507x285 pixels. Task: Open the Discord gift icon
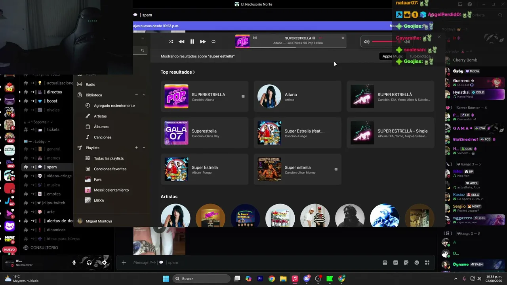[385, 262]
